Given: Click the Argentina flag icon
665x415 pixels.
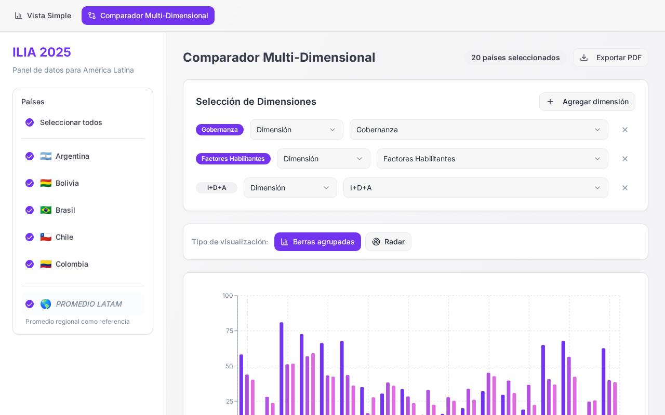Looking at the screenshot, I should tap(46, 156).
